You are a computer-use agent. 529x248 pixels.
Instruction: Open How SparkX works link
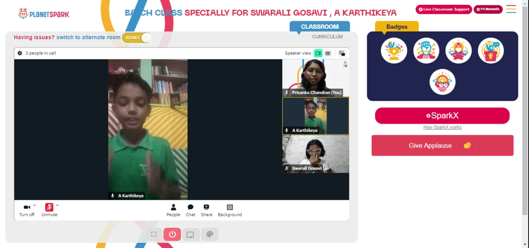442,127
